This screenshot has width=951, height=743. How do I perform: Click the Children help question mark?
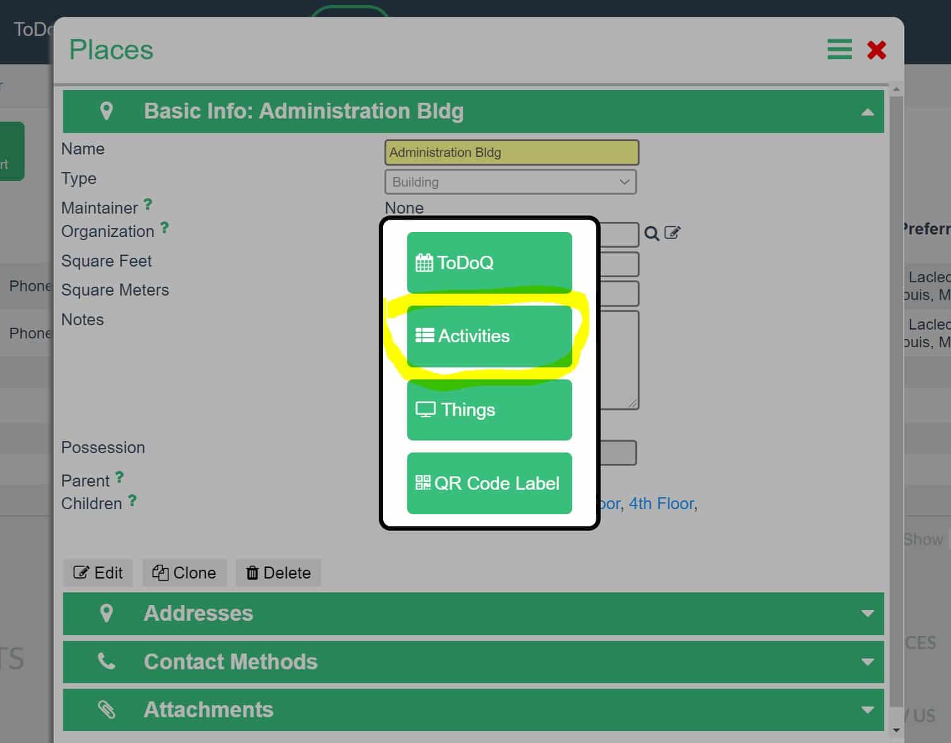click(x=132, y=500)
